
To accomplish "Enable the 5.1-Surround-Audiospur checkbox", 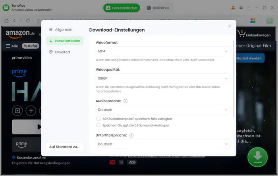I will coord(98,125).
